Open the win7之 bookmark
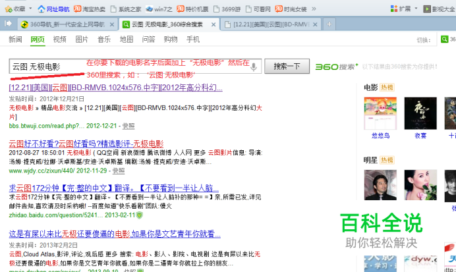Viewport: 456px width, 272px height. [x=159, y=9]
